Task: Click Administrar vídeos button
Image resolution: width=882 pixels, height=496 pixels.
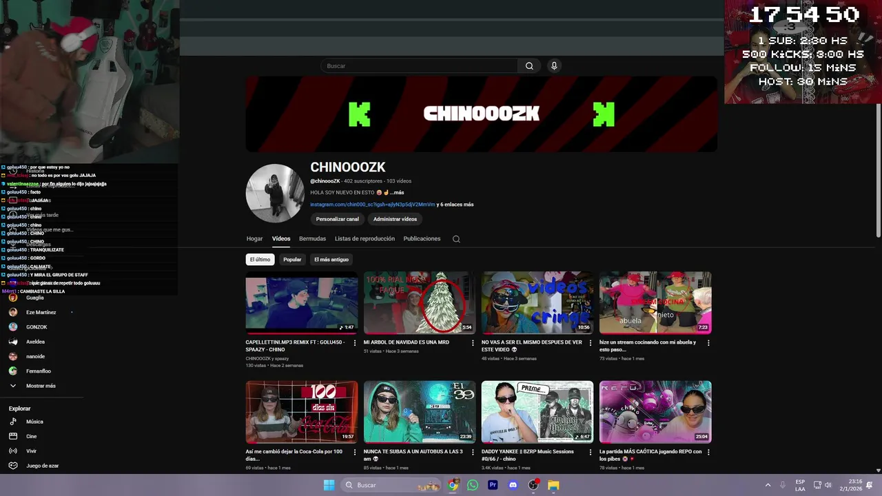Action: tap(395, 219)
